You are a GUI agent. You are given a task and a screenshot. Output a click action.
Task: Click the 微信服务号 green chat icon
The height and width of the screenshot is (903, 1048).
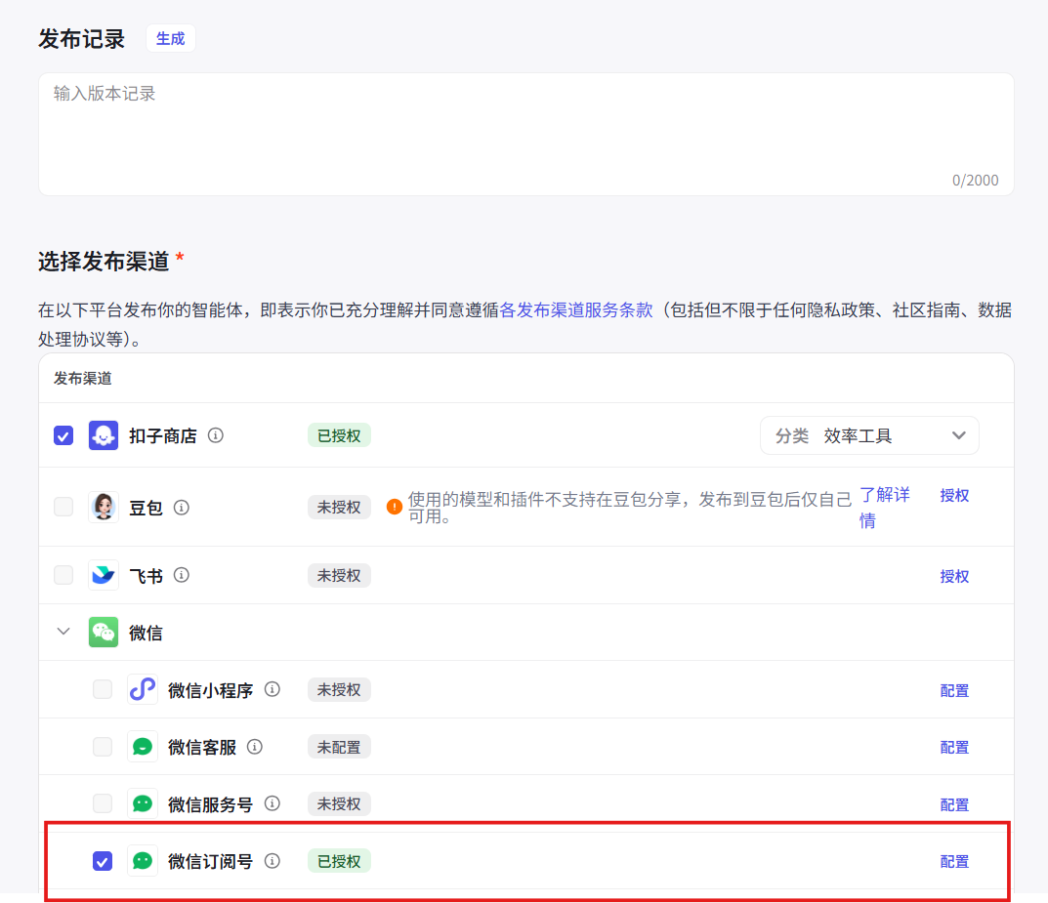click(143, 803)
